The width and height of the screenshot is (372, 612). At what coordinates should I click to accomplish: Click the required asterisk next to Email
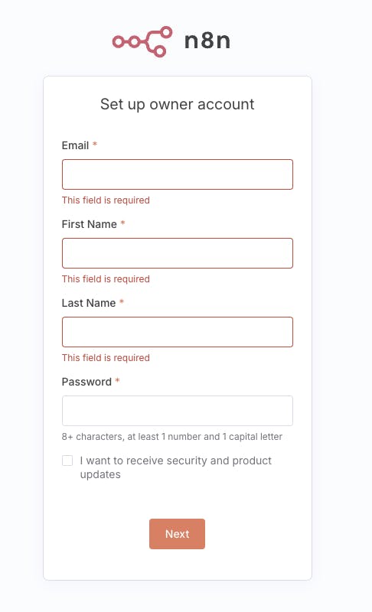point(94,145)
